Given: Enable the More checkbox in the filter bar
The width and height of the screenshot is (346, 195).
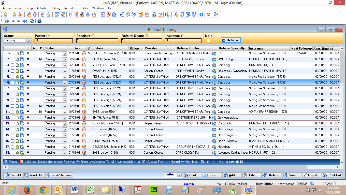Looking at the screenshot, I should click(x=209, y=41).
